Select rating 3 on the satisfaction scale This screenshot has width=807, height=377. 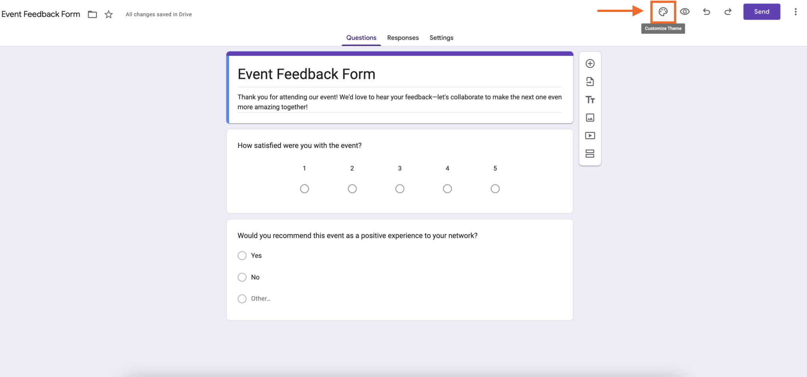click(400, 188)
